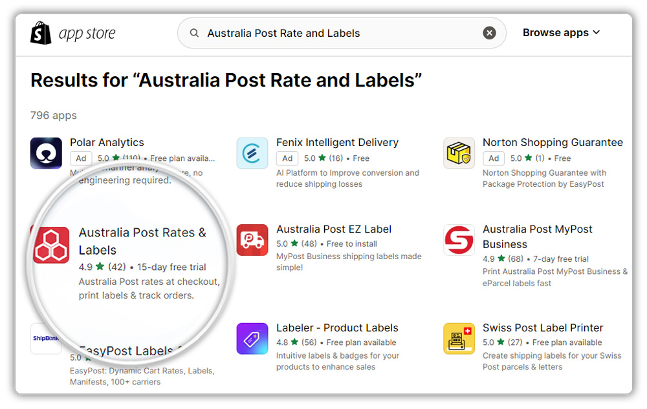This screenshot has height=409, width=647.
Task: Open the ShipBlink app icon
Action: [x=45, y=338]
